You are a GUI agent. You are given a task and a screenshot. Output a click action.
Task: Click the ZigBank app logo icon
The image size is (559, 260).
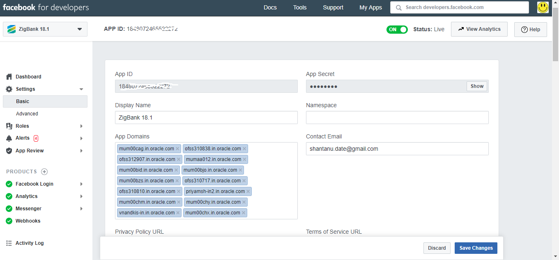click(x=12, y=29)
